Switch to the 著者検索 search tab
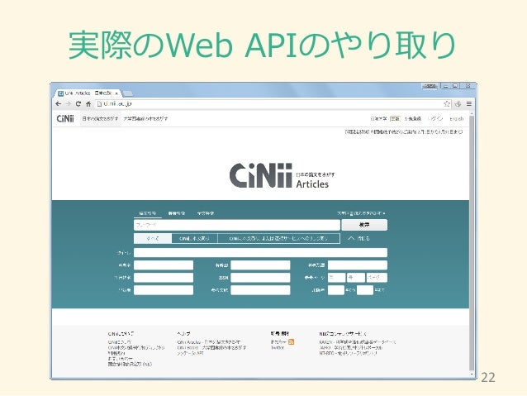Image resolution: width=527 pixels, height=396 pixels. click(177, 213)
